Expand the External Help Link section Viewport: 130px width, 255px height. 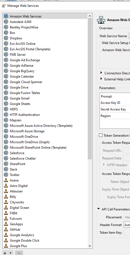tap(101, 79)
